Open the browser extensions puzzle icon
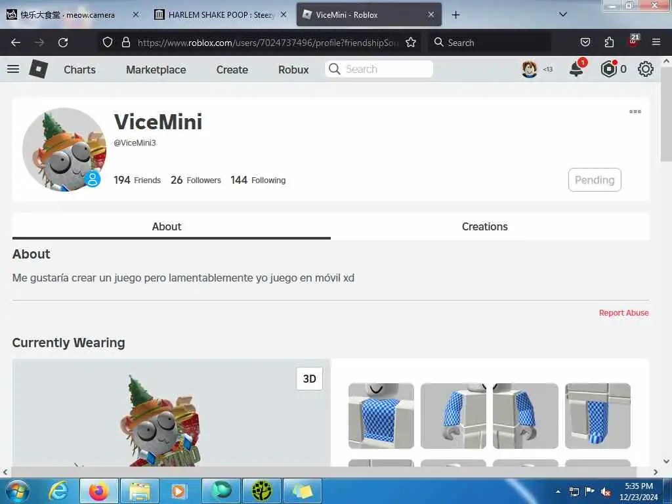This screenshot has width=672, height=504. pyautogui.click(x=609, y=42)
